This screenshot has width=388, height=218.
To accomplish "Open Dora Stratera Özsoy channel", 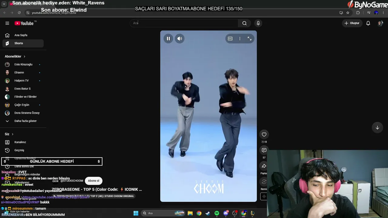I will (x=23, y=113).
